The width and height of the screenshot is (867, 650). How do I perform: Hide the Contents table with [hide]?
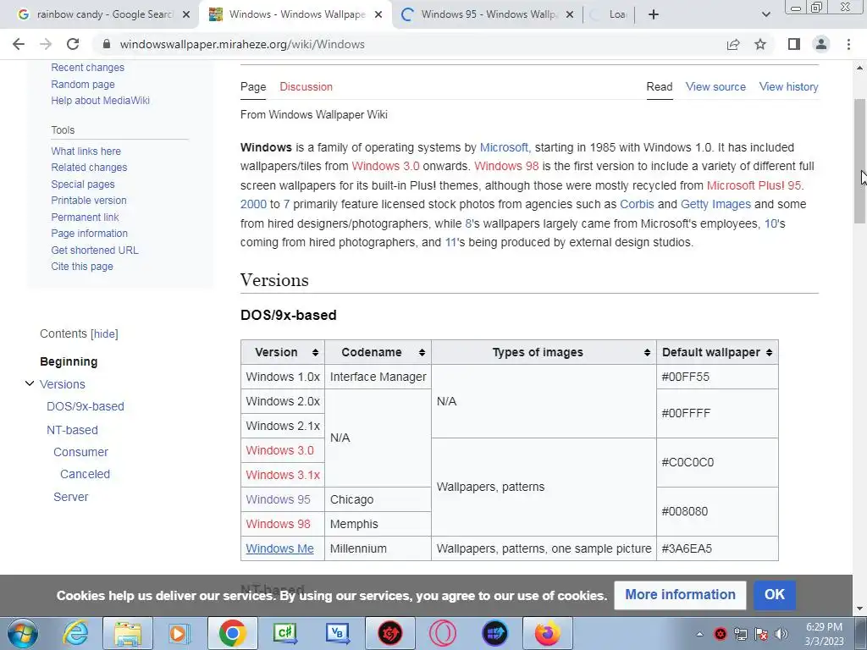coord(104,333)
